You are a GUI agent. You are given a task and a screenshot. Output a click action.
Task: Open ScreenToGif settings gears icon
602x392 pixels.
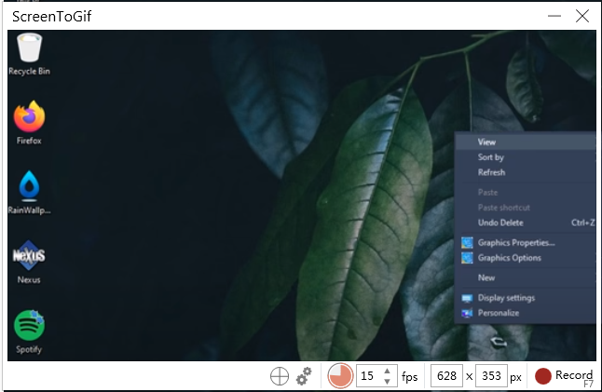pyautogui.click(x=304, y=376)
